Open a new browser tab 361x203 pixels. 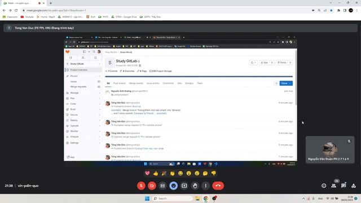51,3
